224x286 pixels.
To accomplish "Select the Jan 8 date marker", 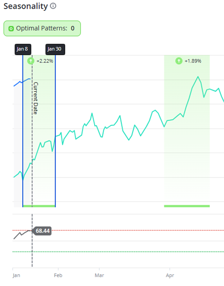I will click(x=23, y=49).
